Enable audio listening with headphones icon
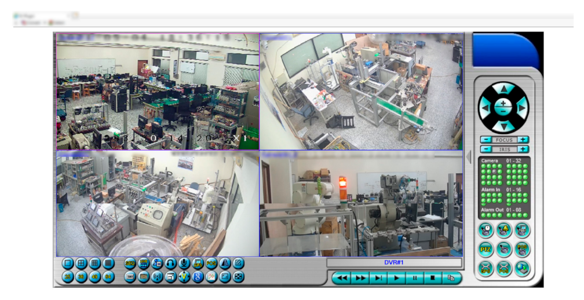Screen dimensions: 584x300 click(170, 263)
